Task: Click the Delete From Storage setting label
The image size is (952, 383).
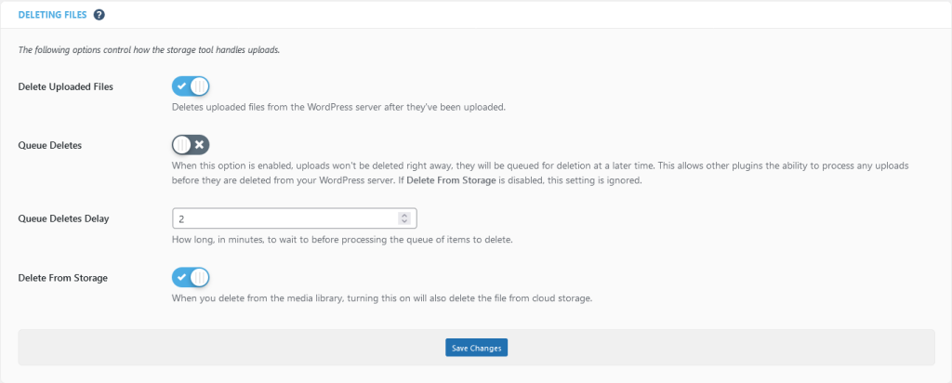Action: coord(63,277)
